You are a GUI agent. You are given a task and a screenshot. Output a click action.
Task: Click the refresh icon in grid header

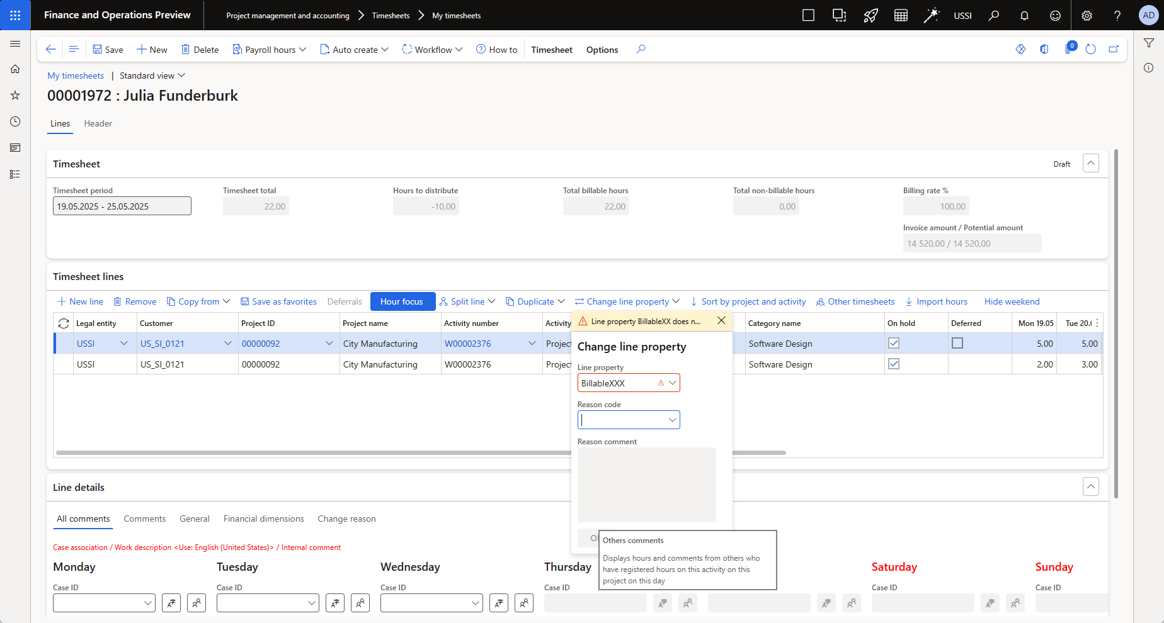[x=64, y=323]
